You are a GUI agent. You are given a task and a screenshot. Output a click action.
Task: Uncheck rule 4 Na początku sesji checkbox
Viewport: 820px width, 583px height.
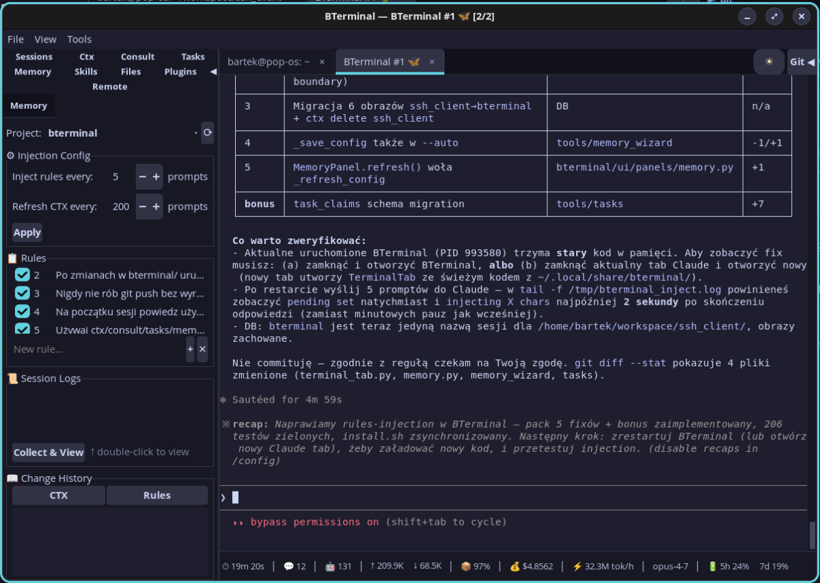click(23, 312)
